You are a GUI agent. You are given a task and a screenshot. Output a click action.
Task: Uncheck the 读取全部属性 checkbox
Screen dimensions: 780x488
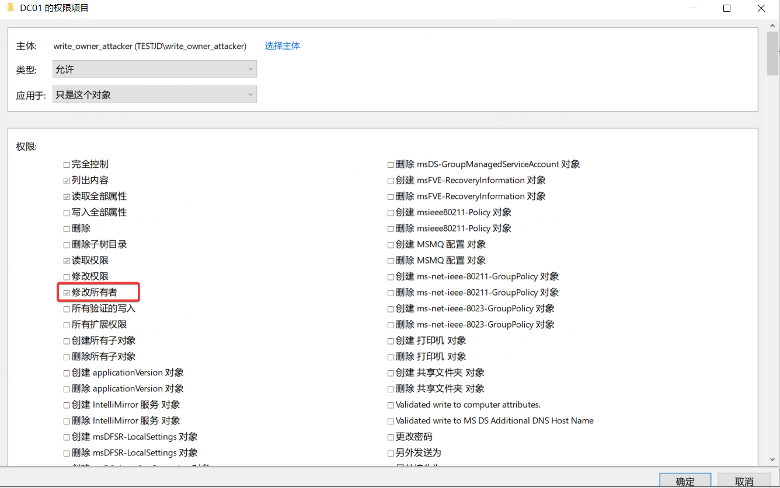tap(67, 197)
